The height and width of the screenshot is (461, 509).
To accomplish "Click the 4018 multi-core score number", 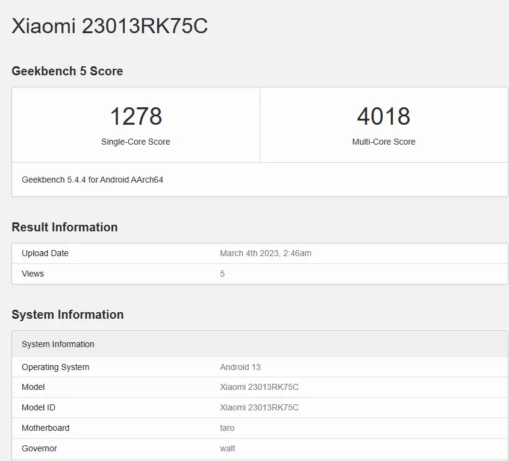I will (x=383, y=116).
